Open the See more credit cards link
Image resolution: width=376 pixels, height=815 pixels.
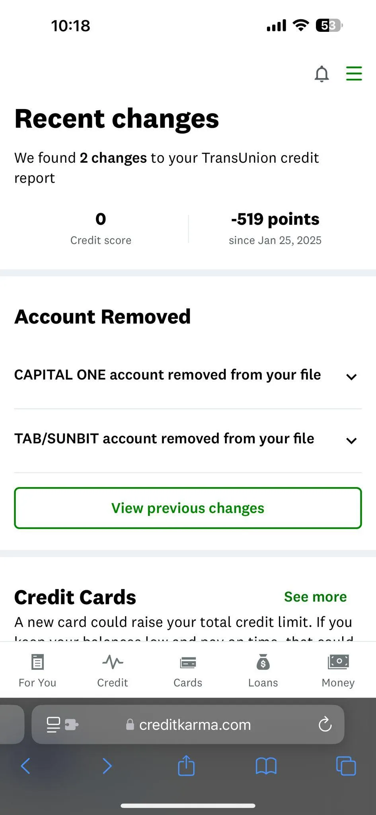315,597
